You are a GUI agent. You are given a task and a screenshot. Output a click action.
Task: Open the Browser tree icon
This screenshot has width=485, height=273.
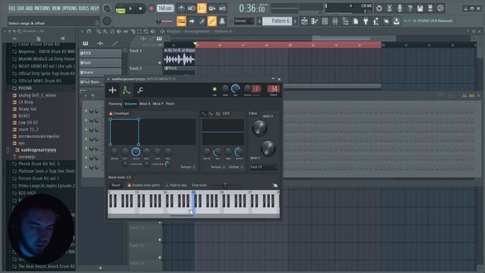point(346,21)
